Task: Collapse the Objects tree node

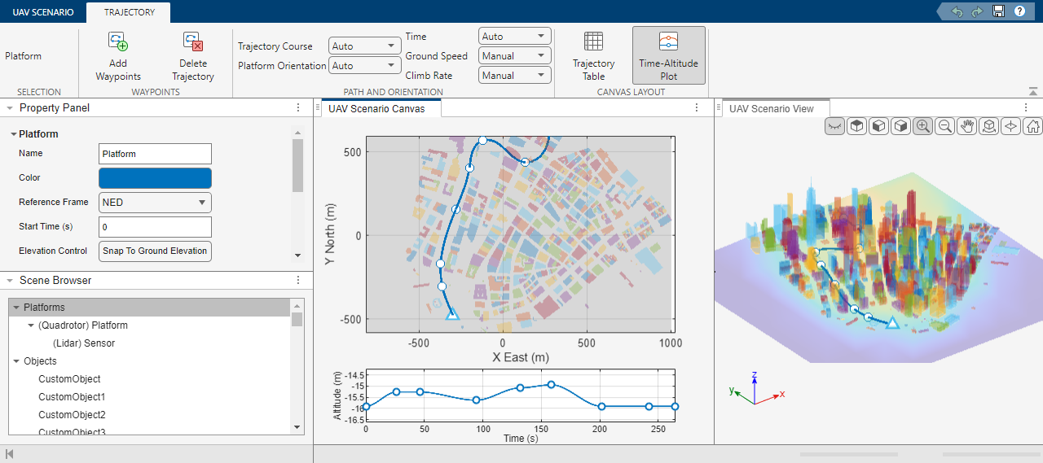Action: 16,361
